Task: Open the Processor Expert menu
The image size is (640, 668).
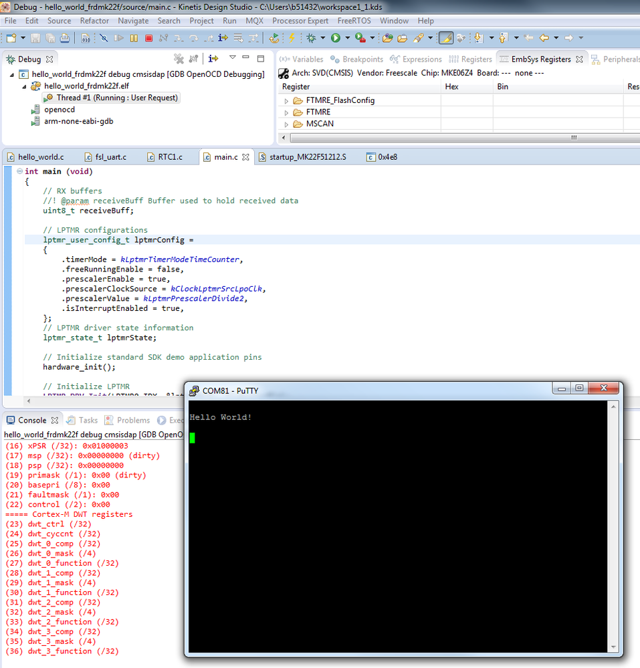Action: 300,21
